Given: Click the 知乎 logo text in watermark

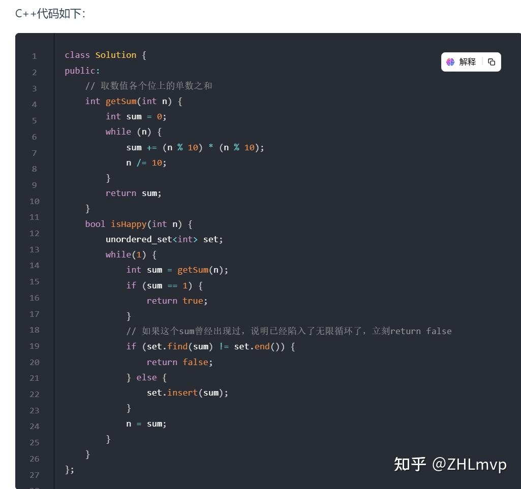Looking at the screenshot, I should coord(410,464).
